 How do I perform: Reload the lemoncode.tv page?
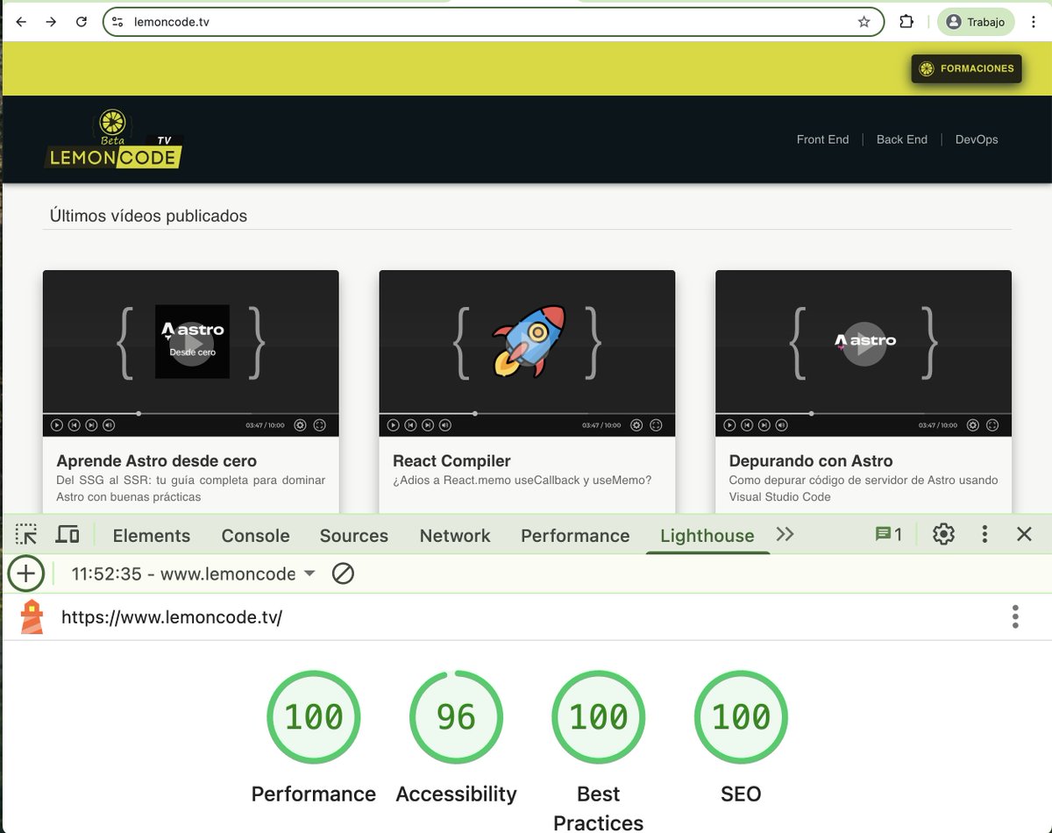(x=82, y=22)
